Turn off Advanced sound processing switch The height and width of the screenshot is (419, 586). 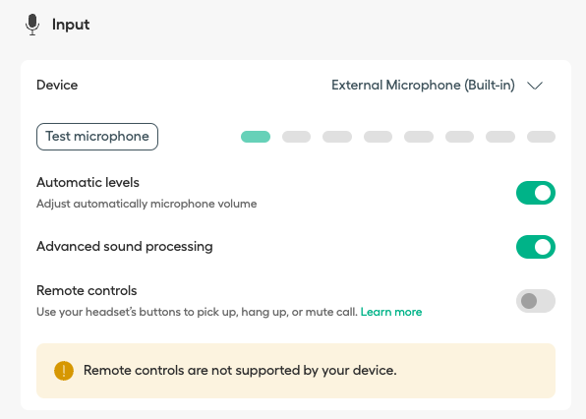[x=536, y=247]
